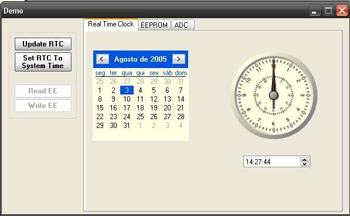
Task: Select August 17 in the calendar
Action: point(127,108)
